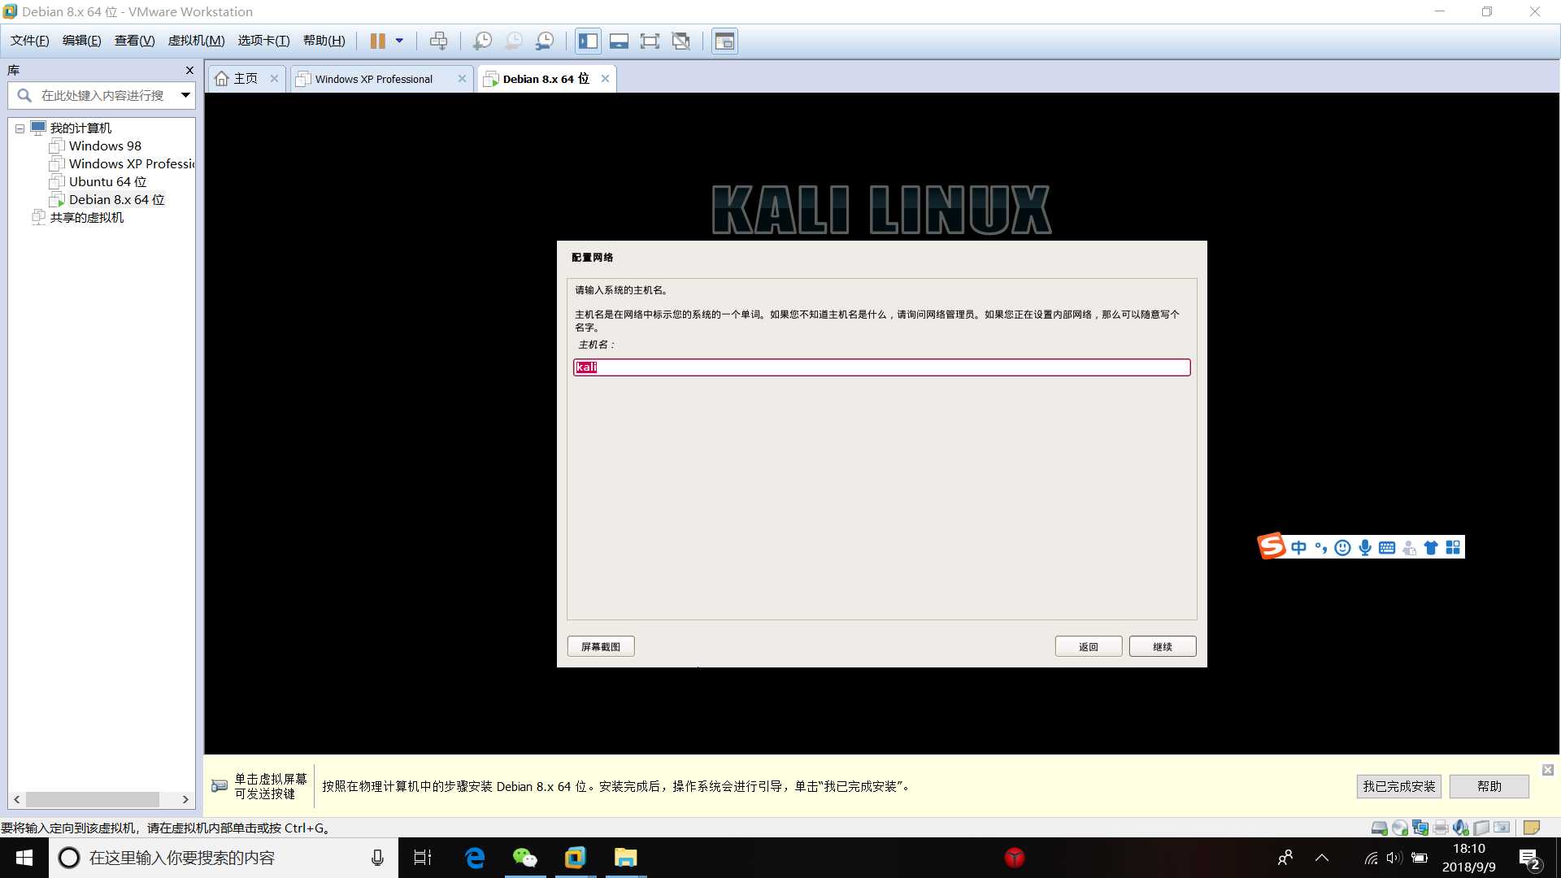Viewport: 1561px width, 878px height.
Task: Toggle the thumbnail bar view
Action: [x=619, y=41]
